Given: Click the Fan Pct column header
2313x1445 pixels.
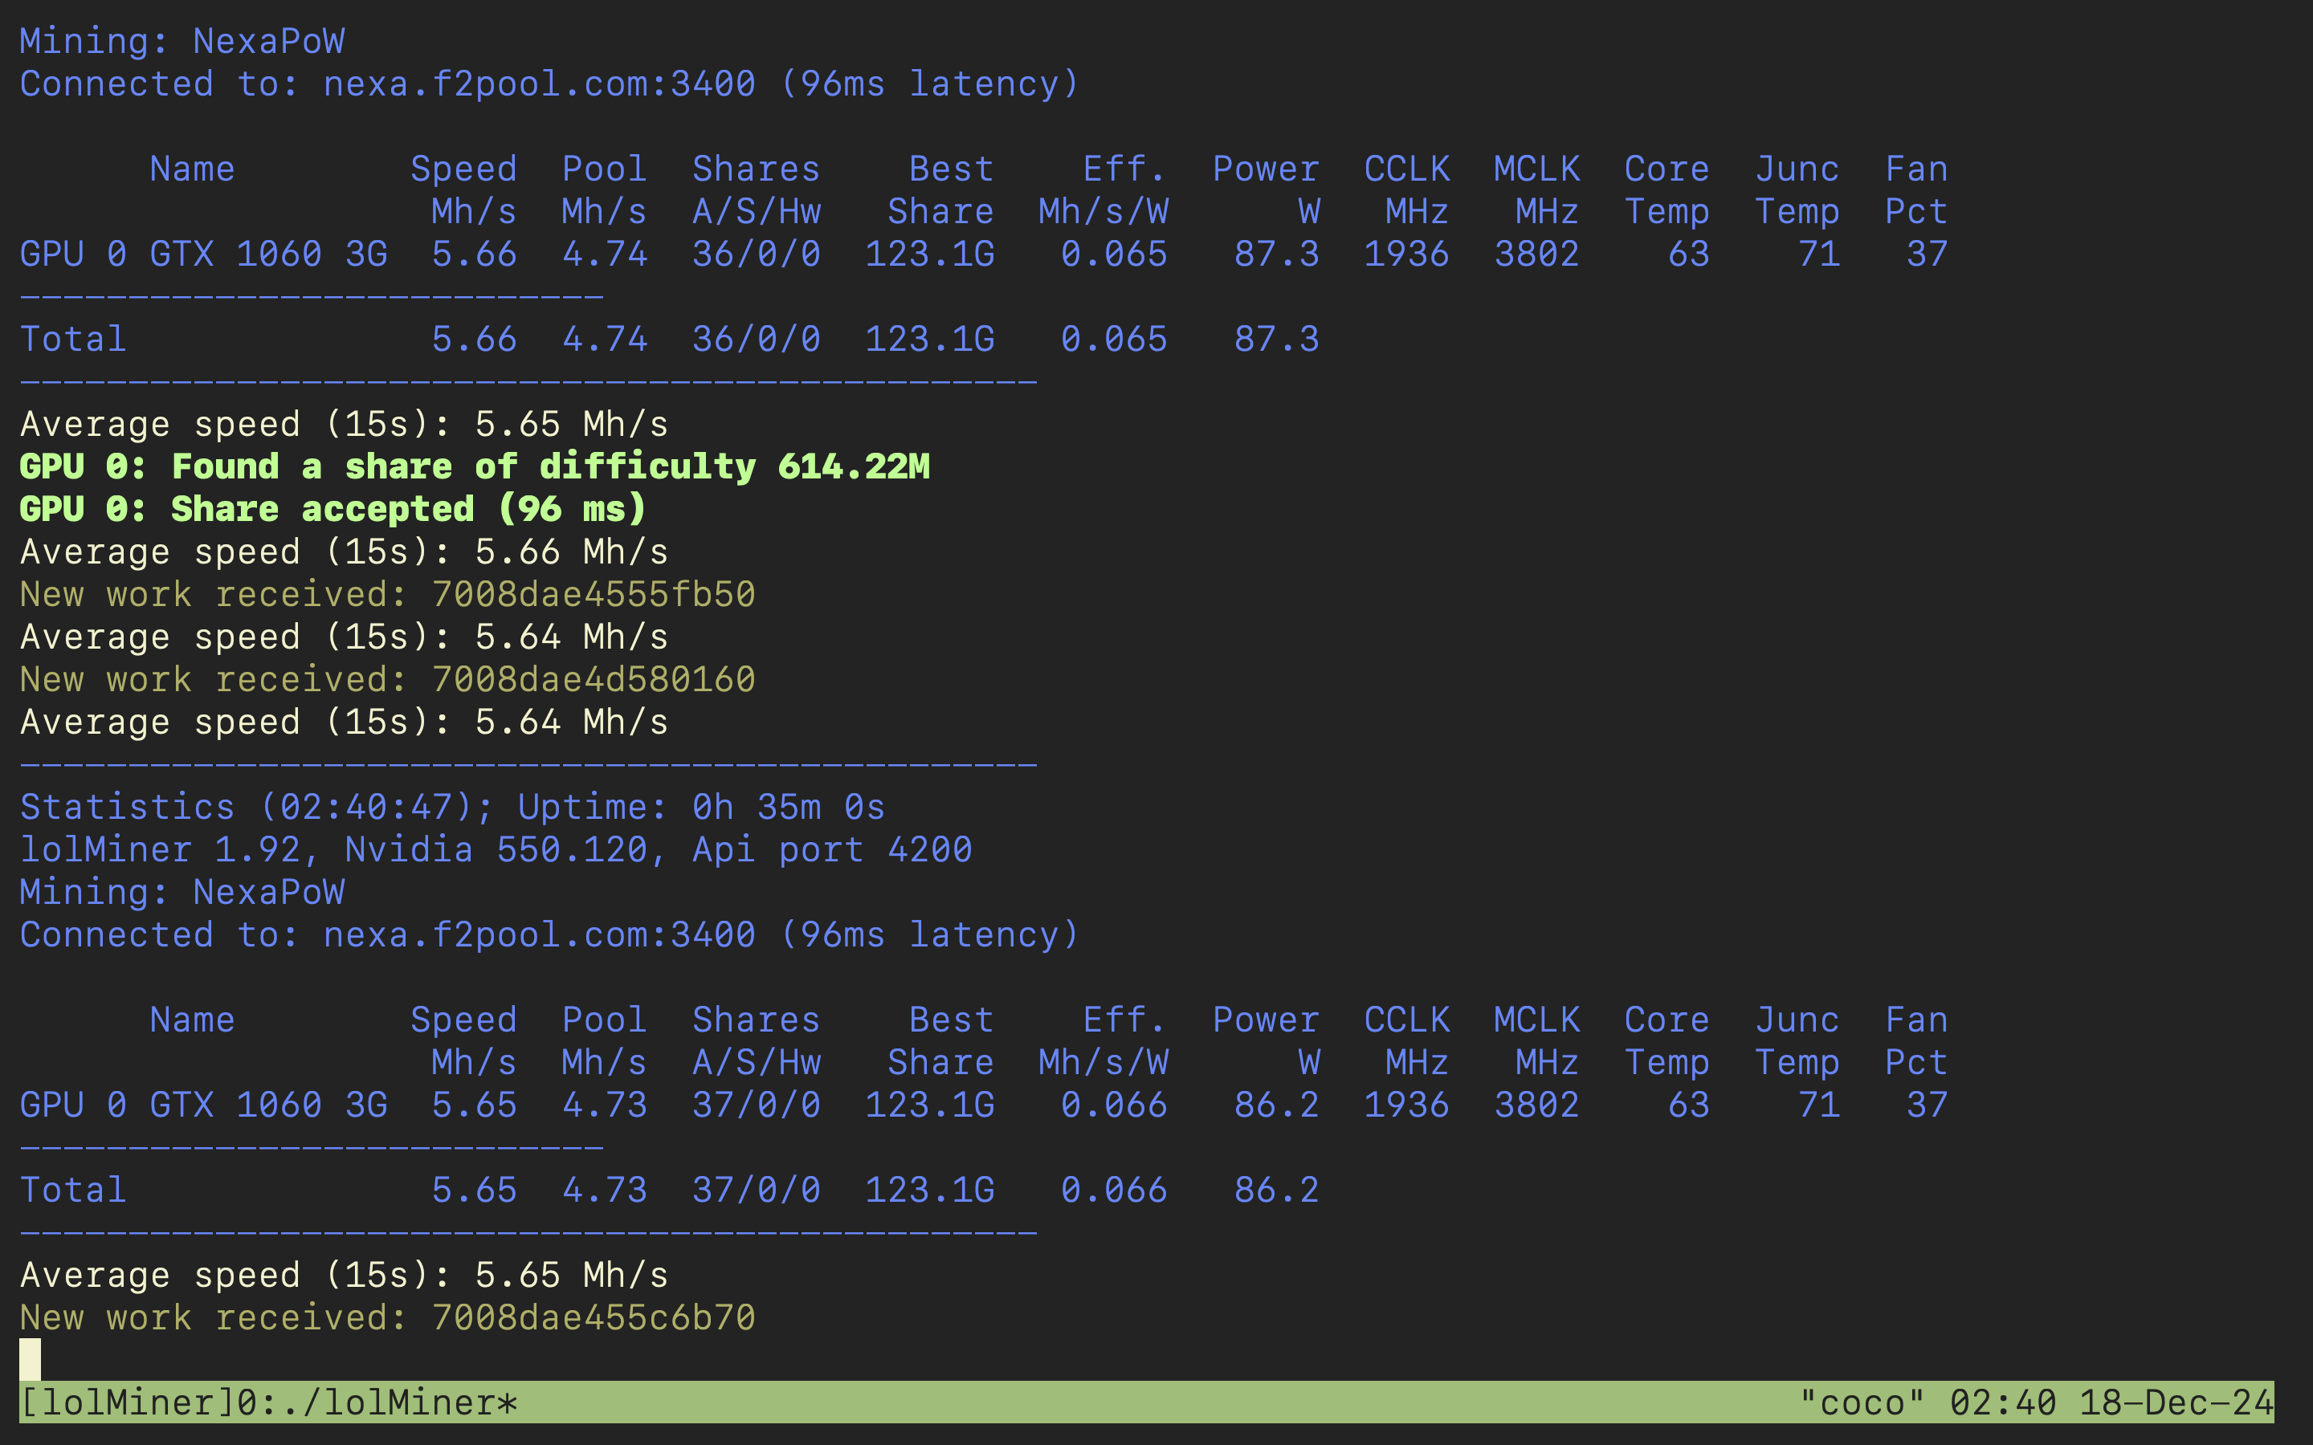Looking at the screenshot, I should [x=1916, y=189].
